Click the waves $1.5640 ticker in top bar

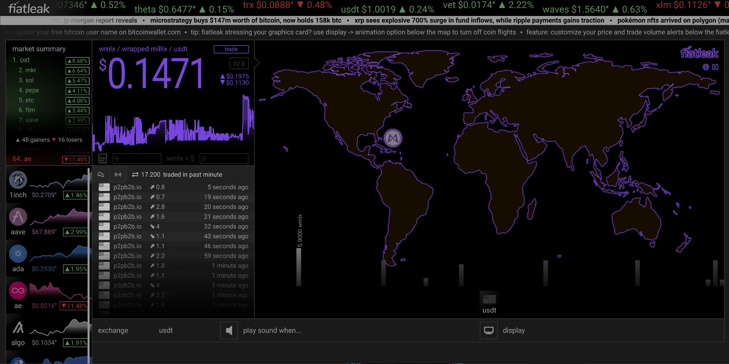[595, 9]
